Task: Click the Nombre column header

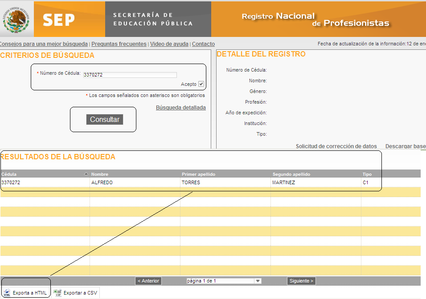Action: click(x=100, y=174)
